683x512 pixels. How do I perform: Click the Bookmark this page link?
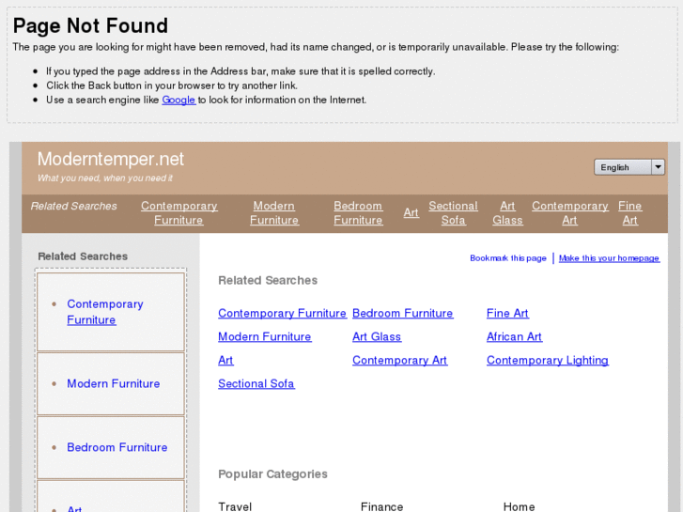pyautogui.click(x=507, y=258)
